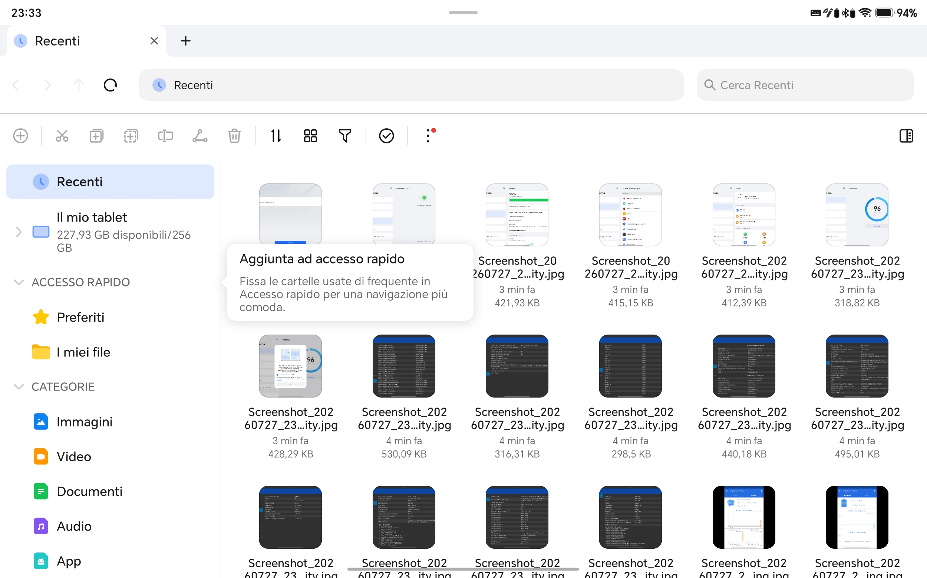
Task: Toggle the side panel layout icon
Action: [x=906, y=136]
